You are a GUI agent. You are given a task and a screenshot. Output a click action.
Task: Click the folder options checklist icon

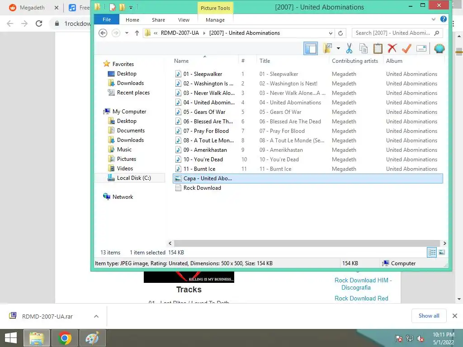[327, 48]
